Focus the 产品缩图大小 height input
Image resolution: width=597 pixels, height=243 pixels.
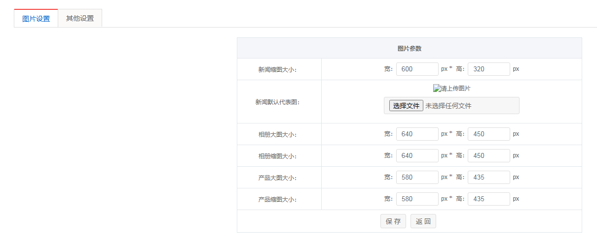tap(488, 199)
